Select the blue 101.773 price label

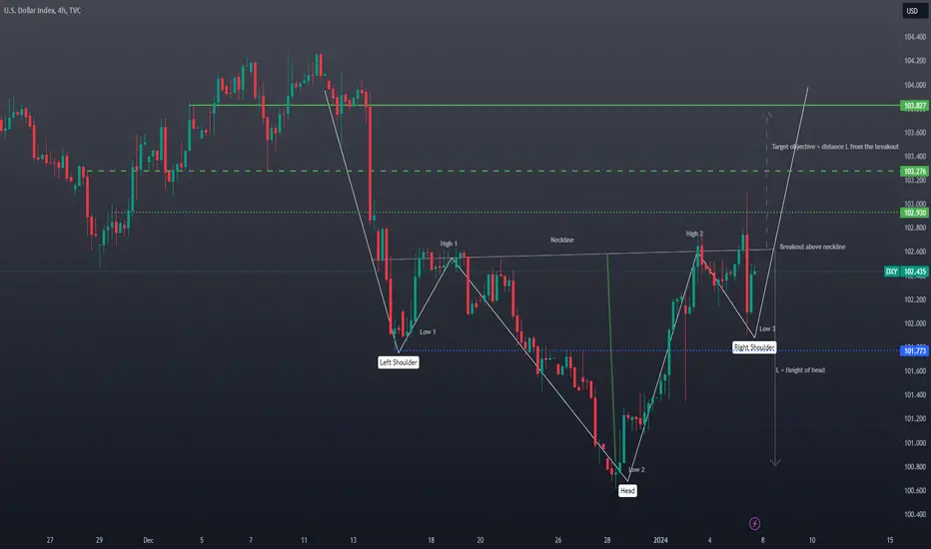point(914,350)
